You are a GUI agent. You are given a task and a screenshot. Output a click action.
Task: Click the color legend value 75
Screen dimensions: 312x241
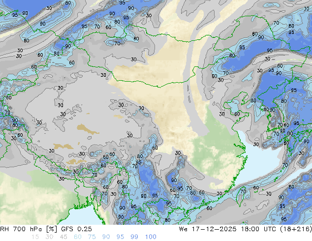92,237
